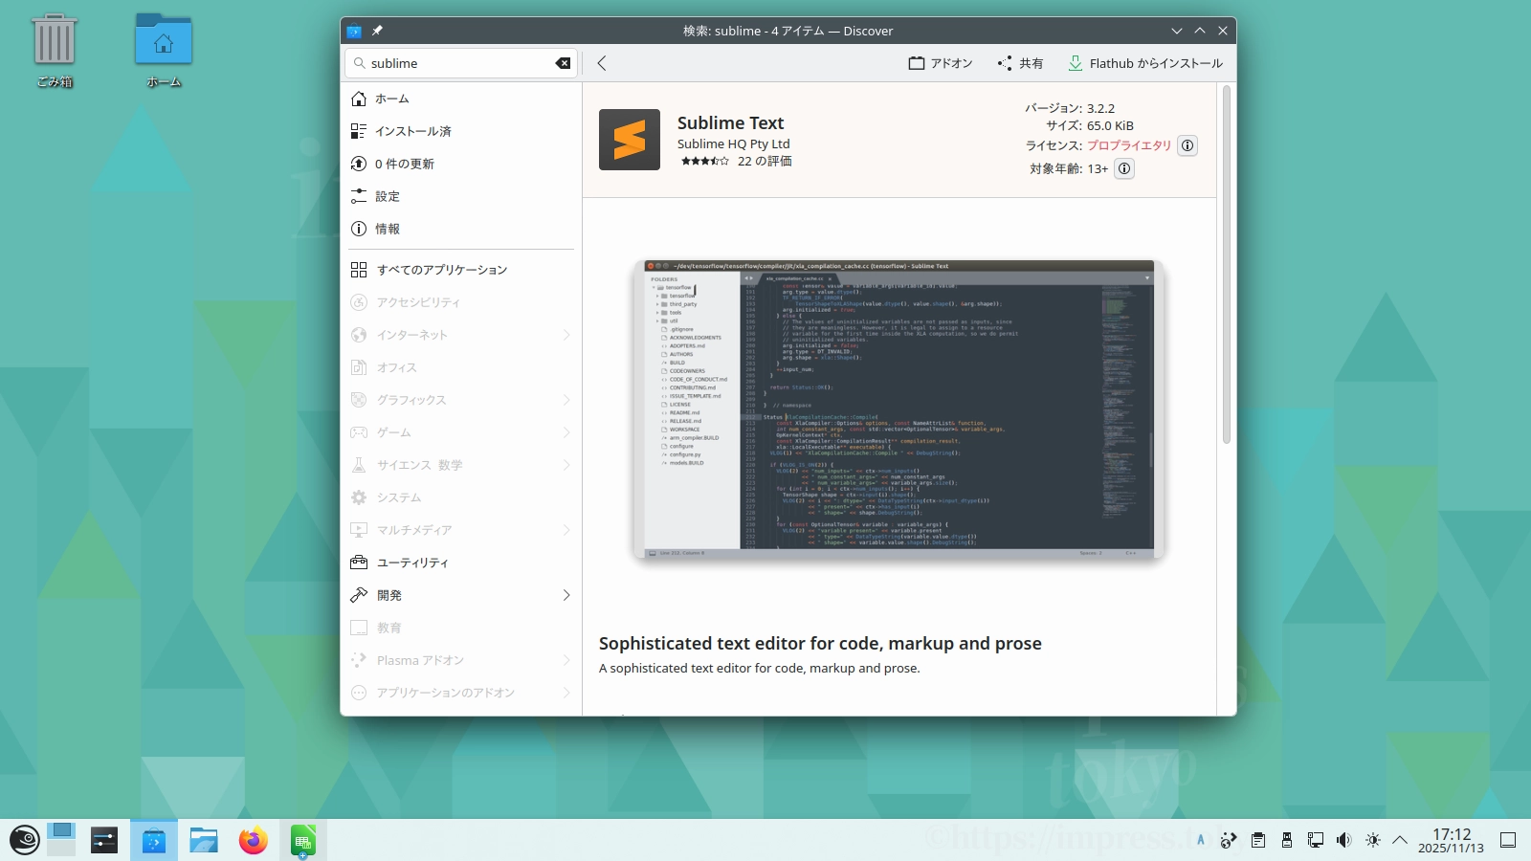Toggle the pin icon in Discover title bar
The width and height of the screenshot is (1531, 861).
click(377, 31)
